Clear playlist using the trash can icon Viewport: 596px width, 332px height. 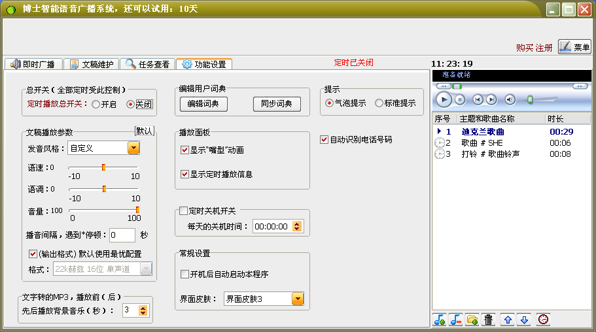click(x=489, y=320)
